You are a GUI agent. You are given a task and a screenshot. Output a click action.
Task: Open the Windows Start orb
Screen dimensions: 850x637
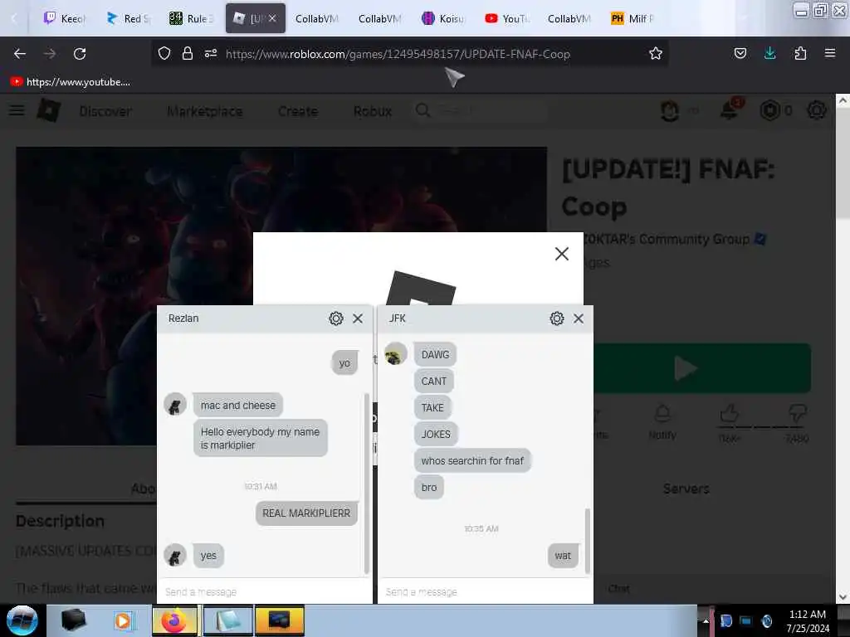pyautogui.click(x=22, y=620)
